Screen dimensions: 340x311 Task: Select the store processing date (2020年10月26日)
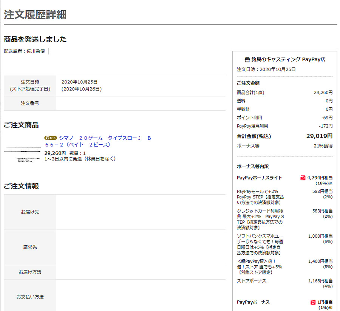point(82,89)
